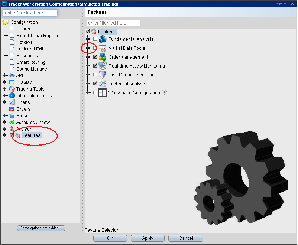Screen dimensions: 298x245
Task: Click the Sound Manager page icon
Action: 12,69
